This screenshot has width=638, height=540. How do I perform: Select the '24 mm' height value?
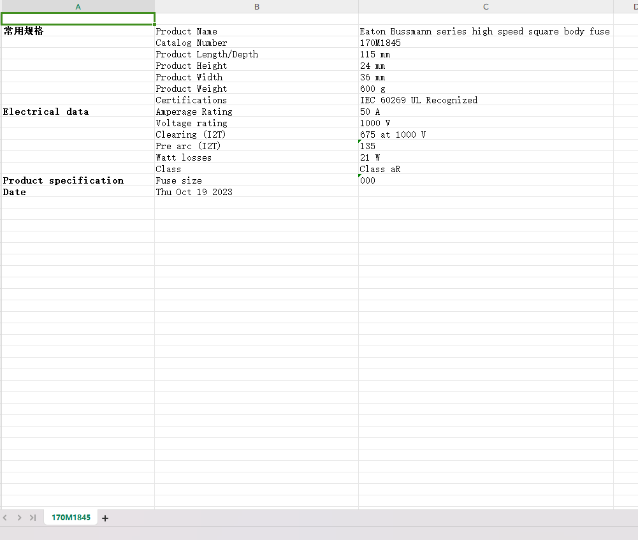click(486, 66)
